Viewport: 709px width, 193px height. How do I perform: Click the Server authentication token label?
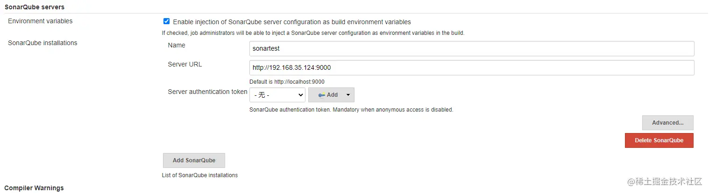[207, 92]
